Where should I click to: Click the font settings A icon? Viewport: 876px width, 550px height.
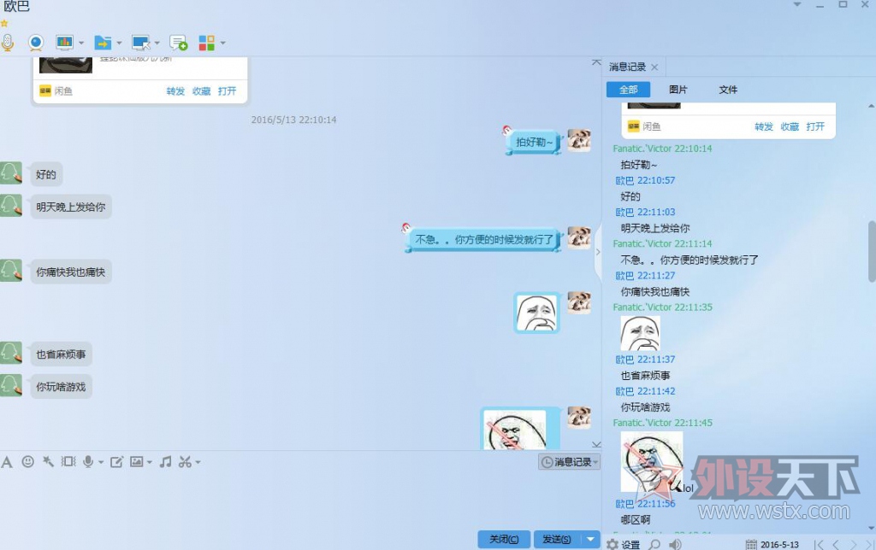click(x=7, y=462)
